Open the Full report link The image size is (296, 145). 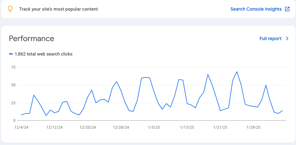tap(270, 38)
